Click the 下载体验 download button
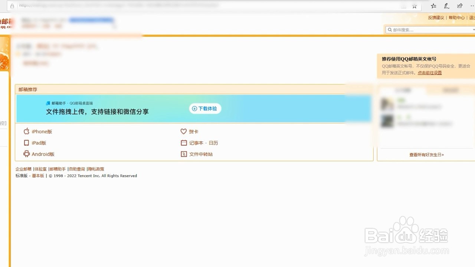The width and height of the screenshot is (475, 267). tap(205, 109)
